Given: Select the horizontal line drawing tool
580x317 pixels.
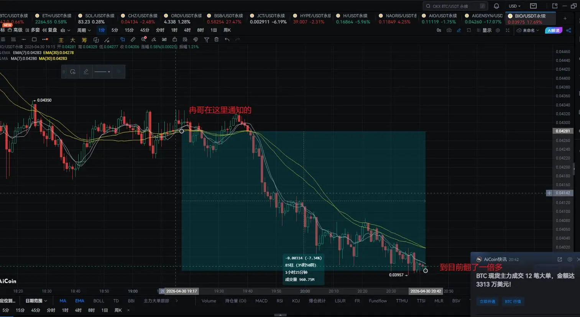Looking at the screenshot, I should [x=24, y=39].
